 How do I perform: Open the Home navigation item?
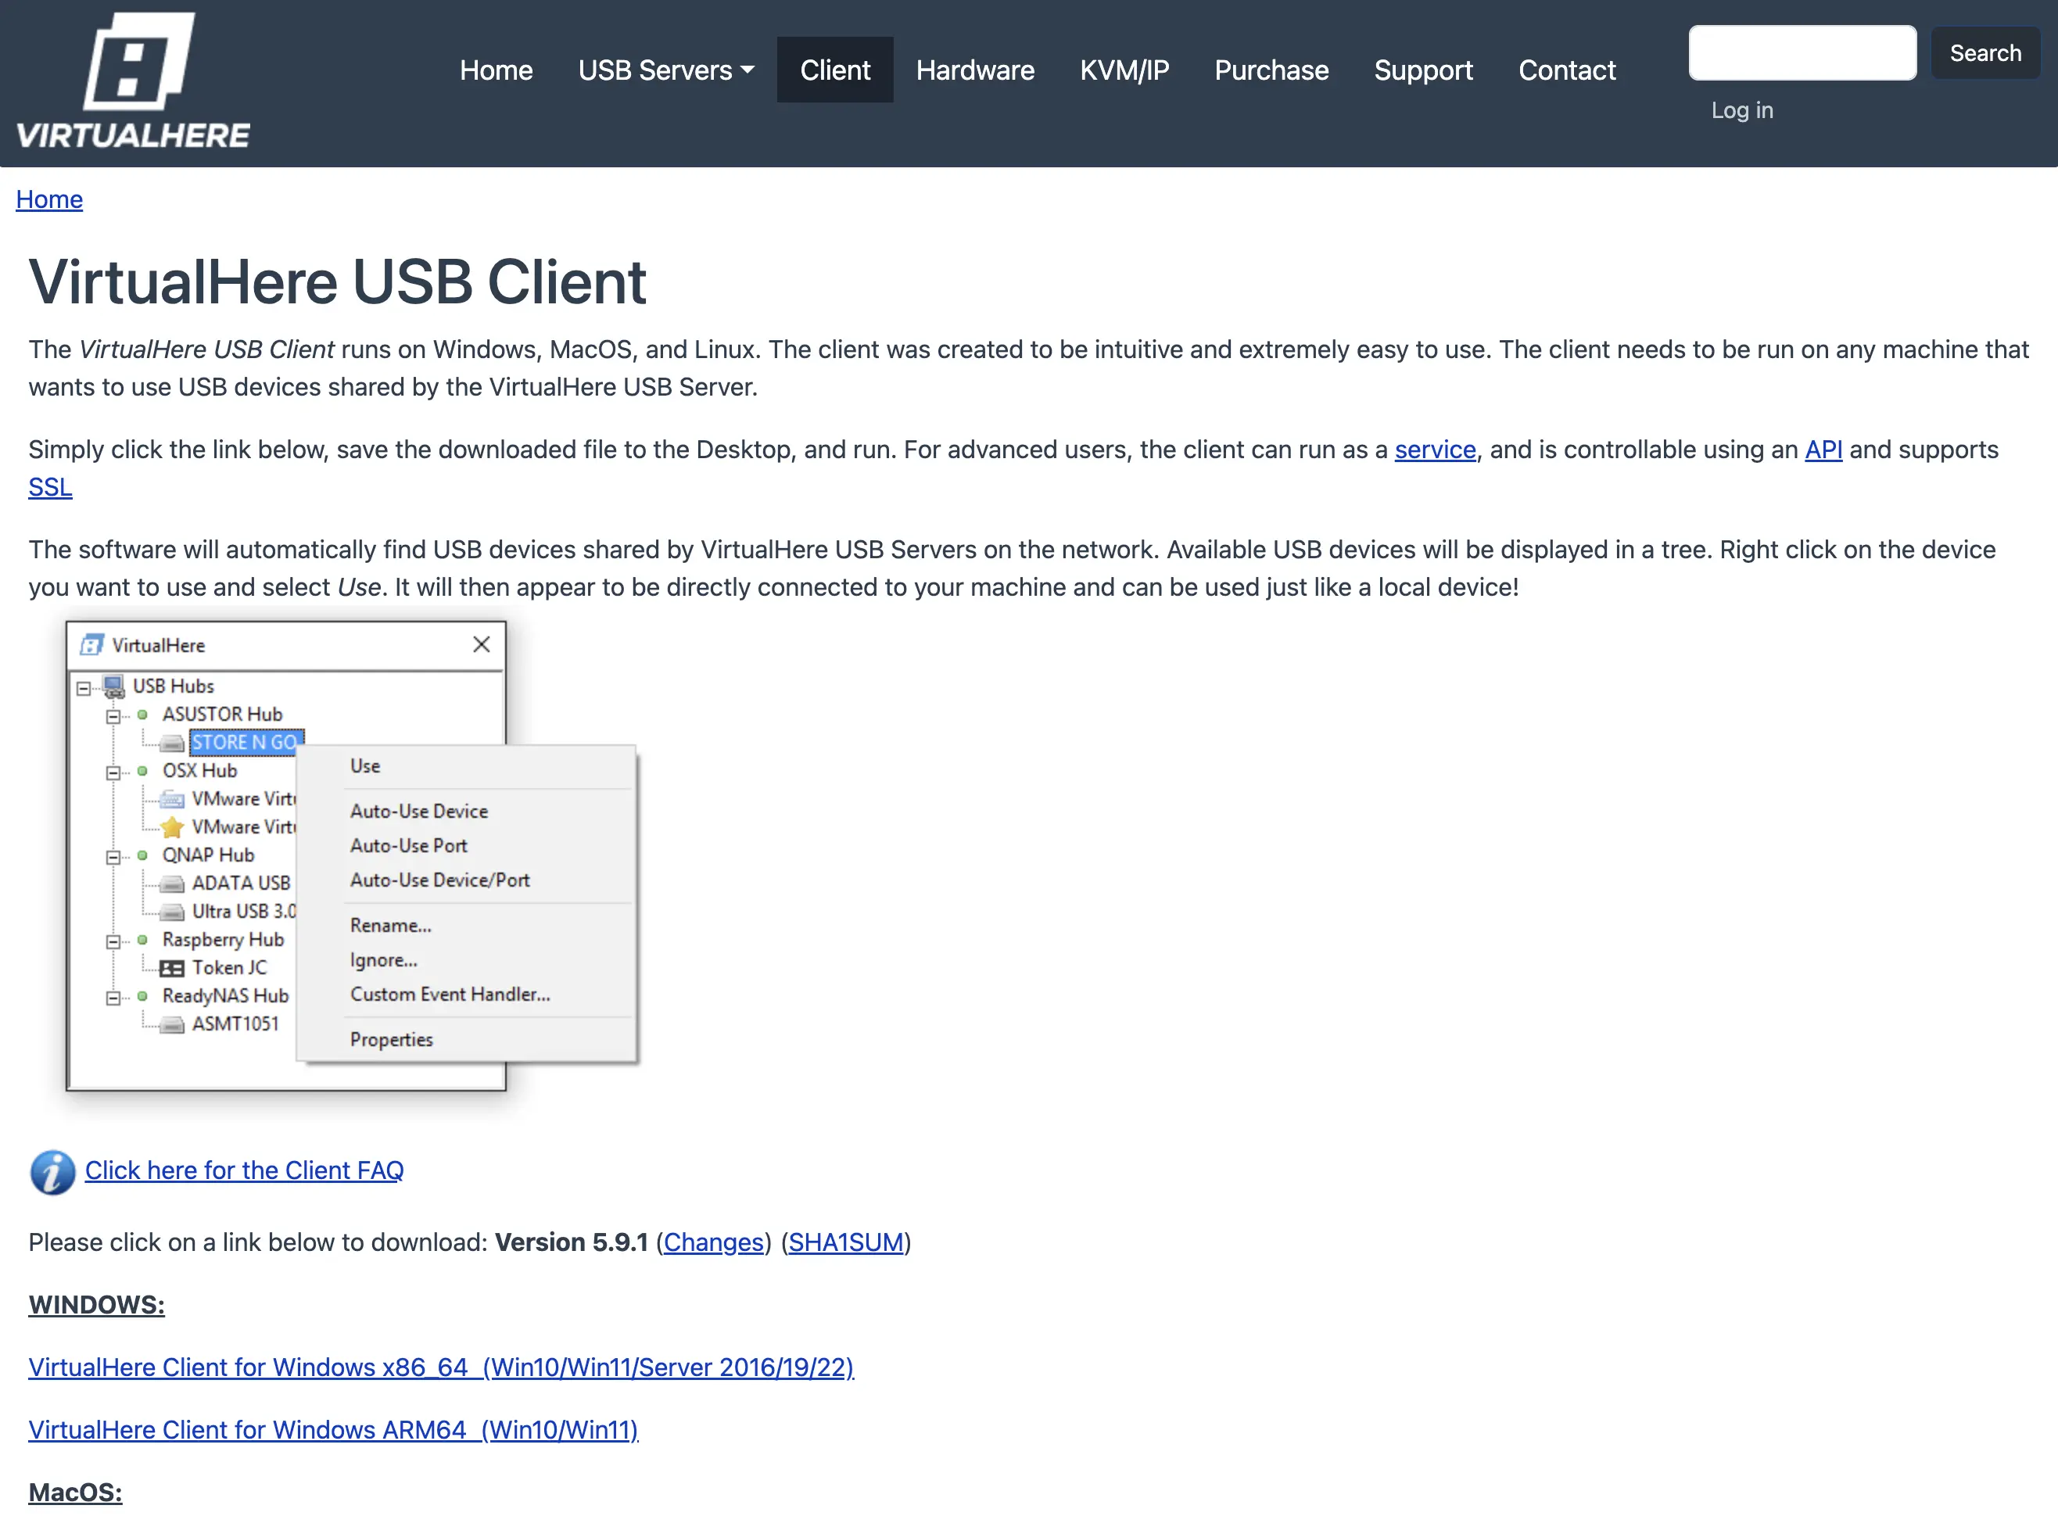(x=496, y=70)
